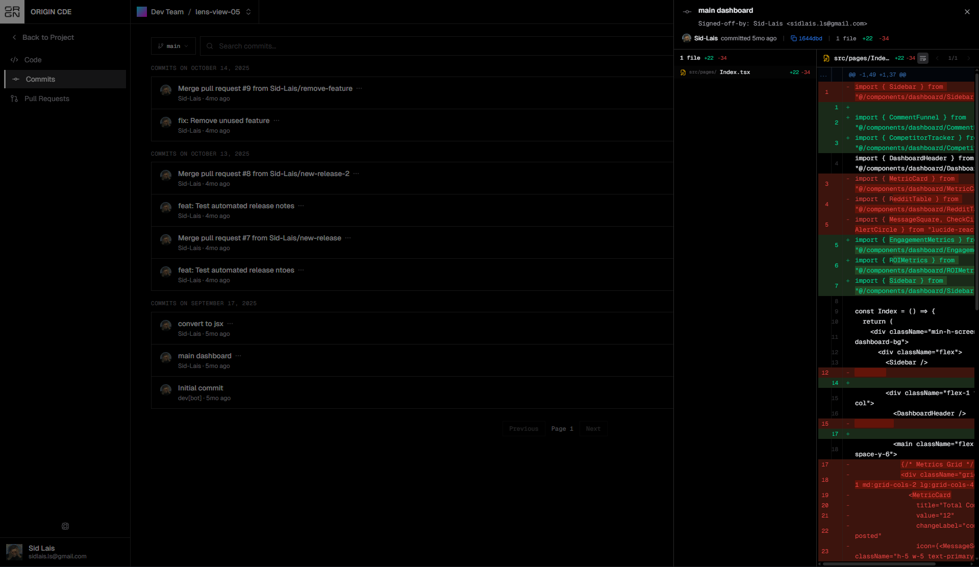Expand the ellipsis on fix: Remove unused feature
This screenshot has height=567, width=979.
click(x=277, y=121)
